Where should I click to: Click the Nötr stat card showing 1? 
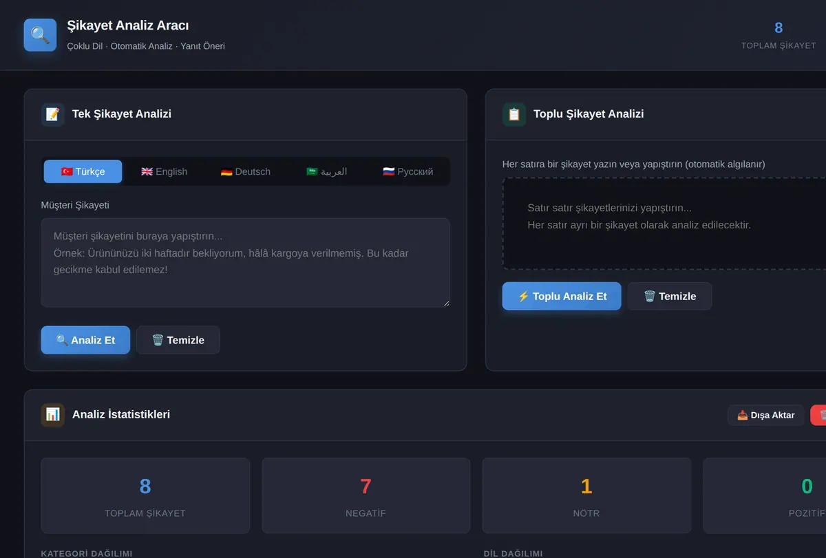[586, 495]
